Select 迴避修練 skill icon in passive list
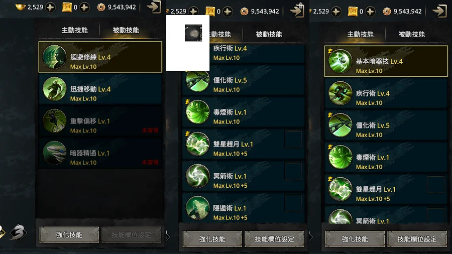452x254 pixels. coord(54,57)
